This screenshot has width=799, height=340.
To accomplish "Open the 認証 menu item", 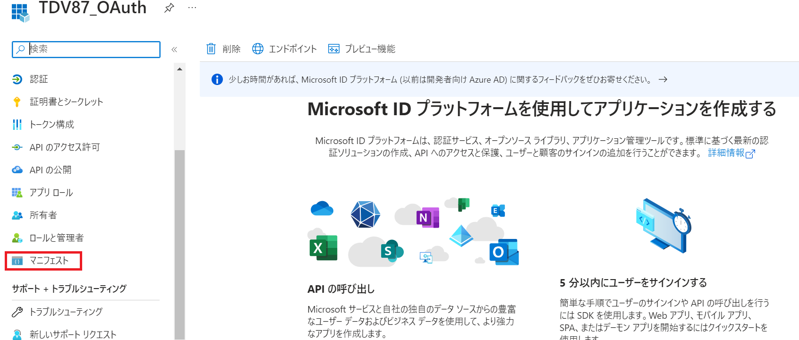I will (39, 79).
